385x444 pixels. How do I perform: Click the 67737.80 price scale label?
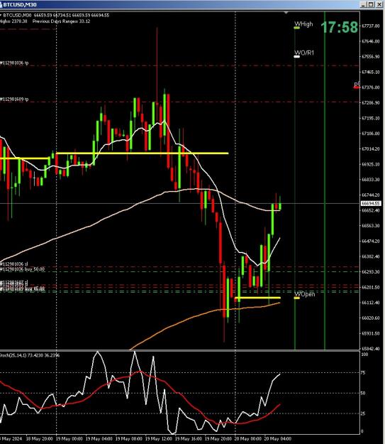(x=371, y=26)
